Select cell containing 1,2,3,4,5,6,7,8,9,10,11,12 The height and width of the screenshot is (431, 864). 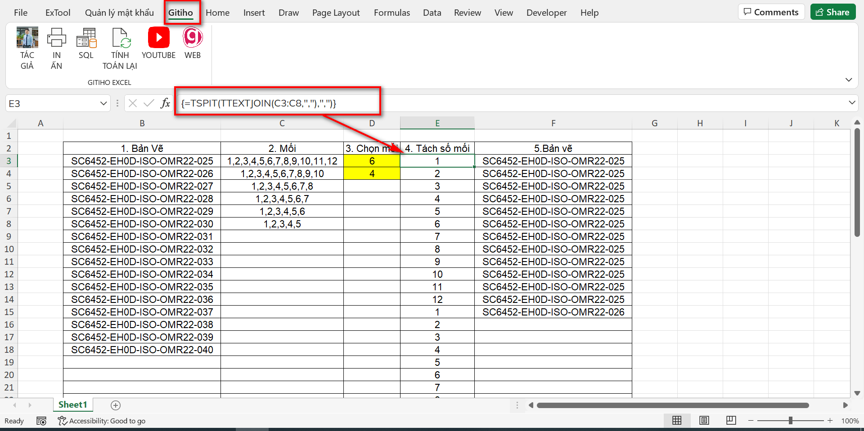tap(282, 161)
